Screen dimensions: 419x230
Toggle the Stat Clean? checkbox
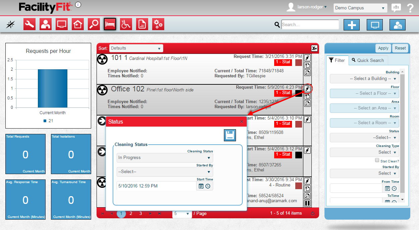[377, 160]
